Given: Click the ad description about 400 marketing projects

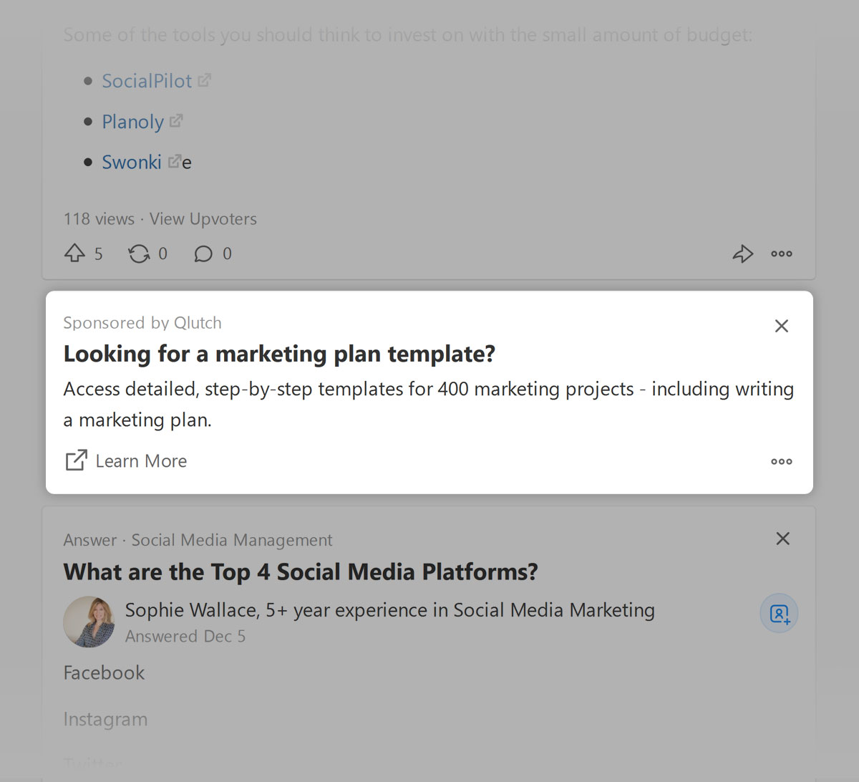Looking at the screenshot, I should (429, 404).
